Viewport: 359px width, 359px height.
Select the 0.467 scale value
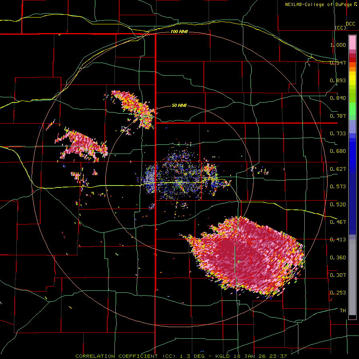[x=338, y=222]
